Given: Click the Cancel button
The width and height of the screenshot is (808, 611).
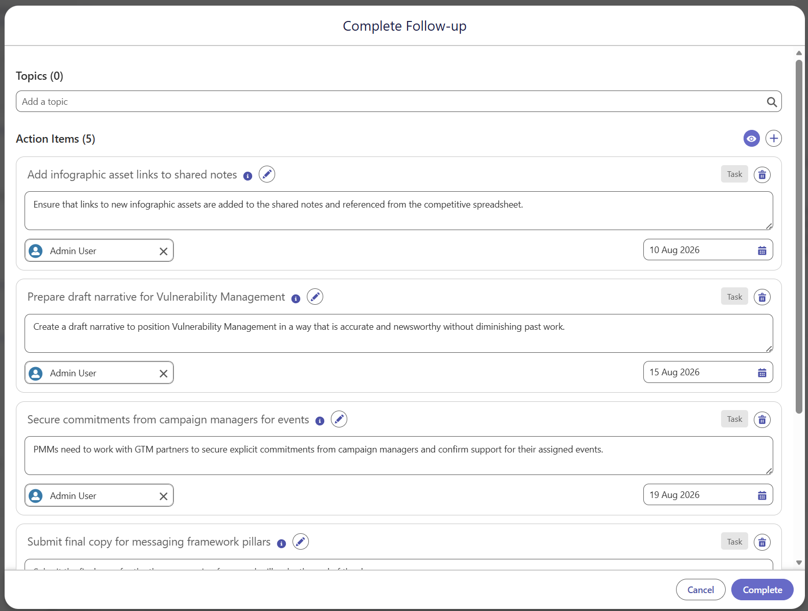Looking at the screenshot, I should tap(701, 590).
